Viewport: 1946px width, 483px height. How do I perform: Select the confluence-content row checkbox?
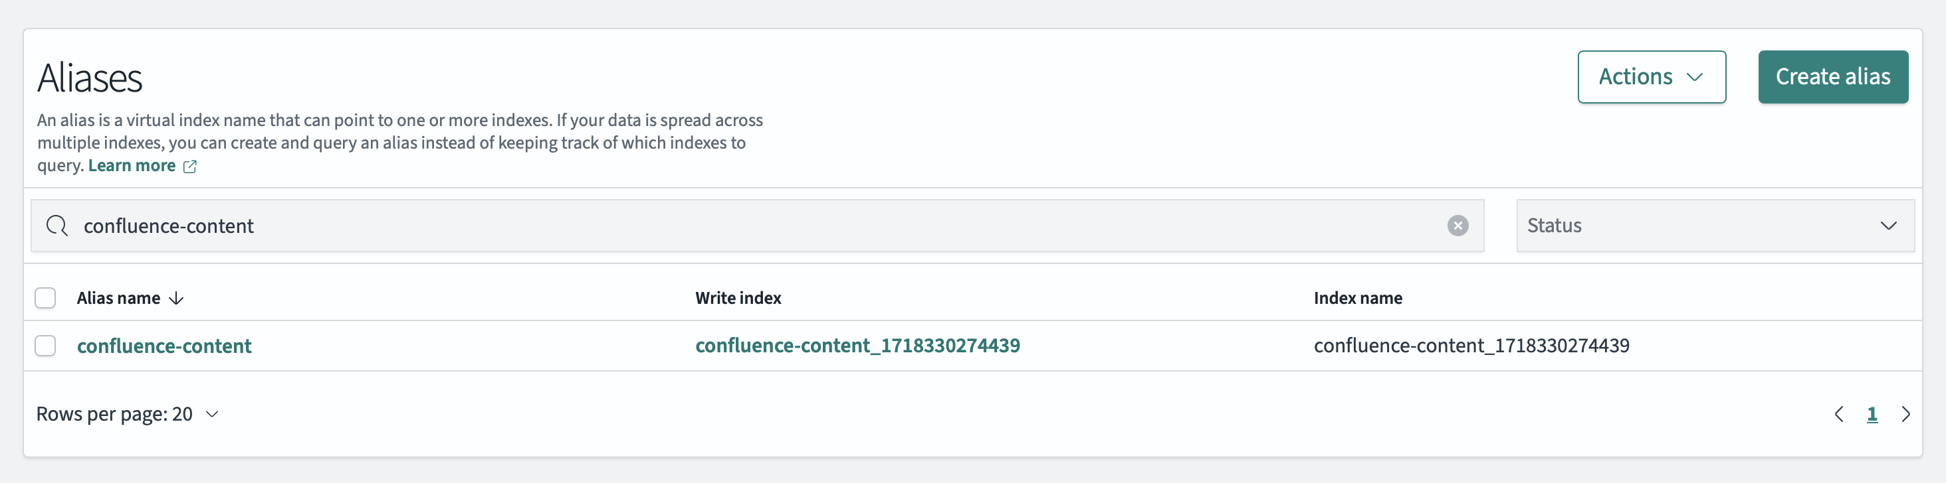tap(45, 346)
